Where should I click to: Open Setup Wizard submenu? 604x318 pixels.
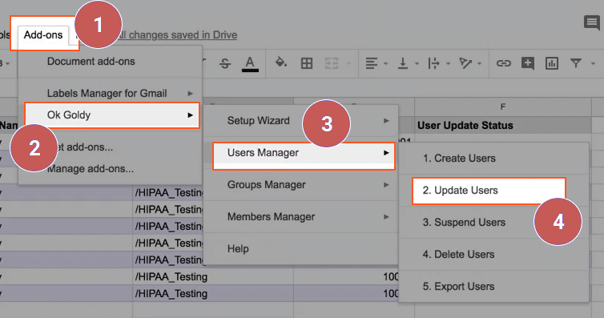pyautogui.click(x=300, y=120)
